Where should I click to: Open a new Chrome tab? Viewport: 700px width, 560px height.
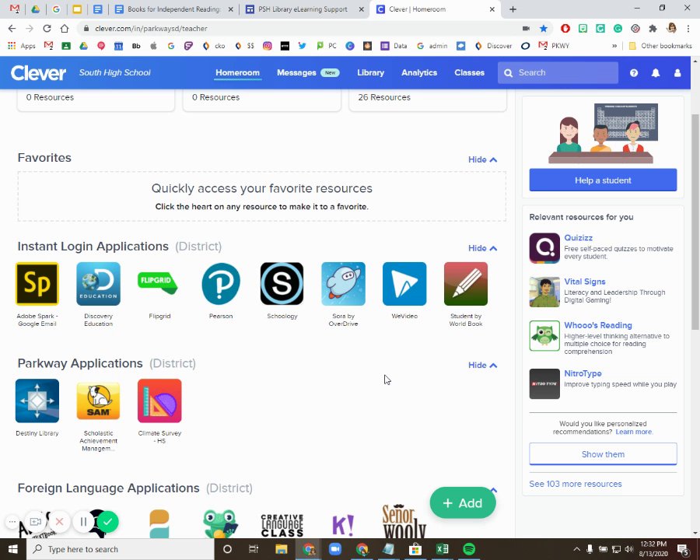click(x=513, y=9)
